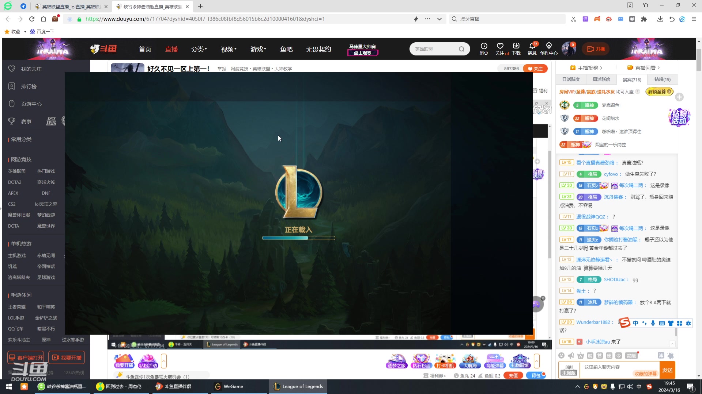
Task: Expand the 游戏 navigation dropdown
Action: click(258, 49)
